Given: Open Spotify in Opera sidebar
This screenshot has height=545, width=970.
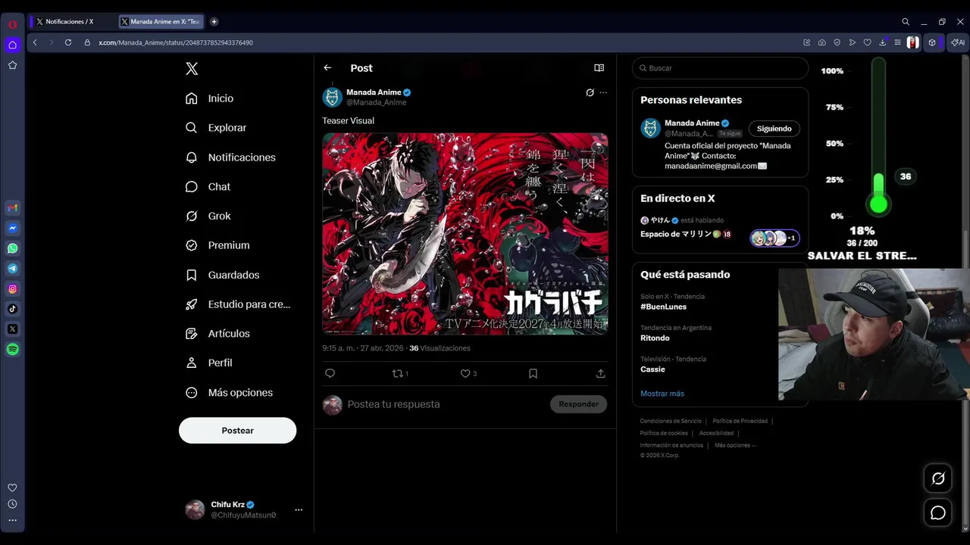Looking at the screenshot, I should coord(12,350).
